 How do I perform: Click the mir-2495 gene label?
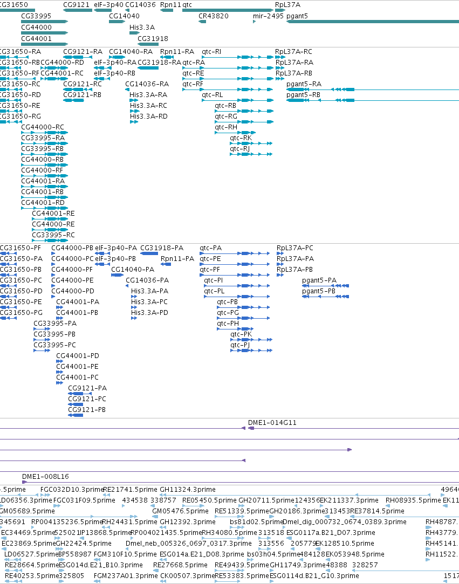click(x=268, y=16)
